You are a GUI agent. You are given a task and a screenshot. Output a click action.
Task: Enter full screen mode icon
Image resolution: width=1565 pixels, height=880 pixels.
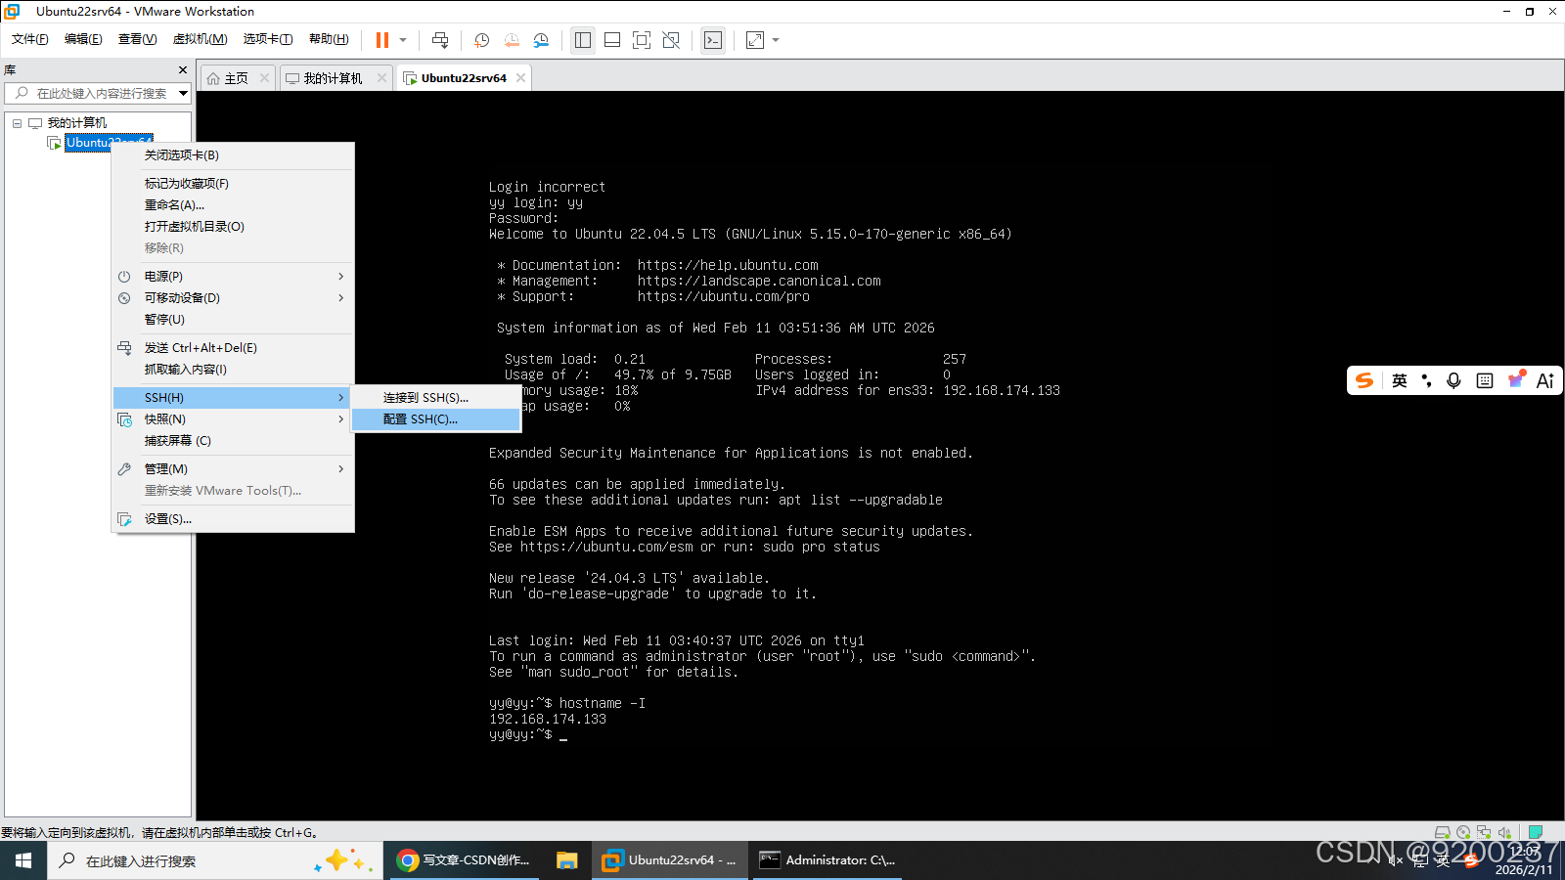point(642,40)
